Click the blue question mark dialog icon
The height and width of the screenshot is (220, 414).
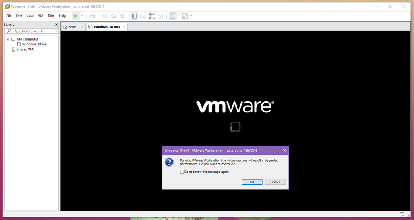click(x=169, y=162)
